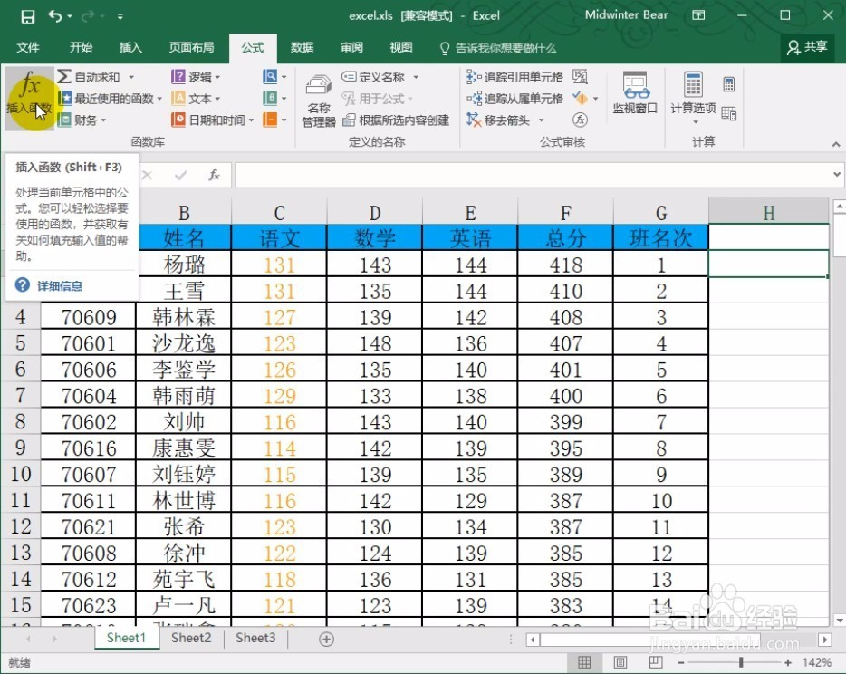The width and height of the screenshot is (846, 674).
Task: Click the cell with 总分 418
Action: coord(565,265)
